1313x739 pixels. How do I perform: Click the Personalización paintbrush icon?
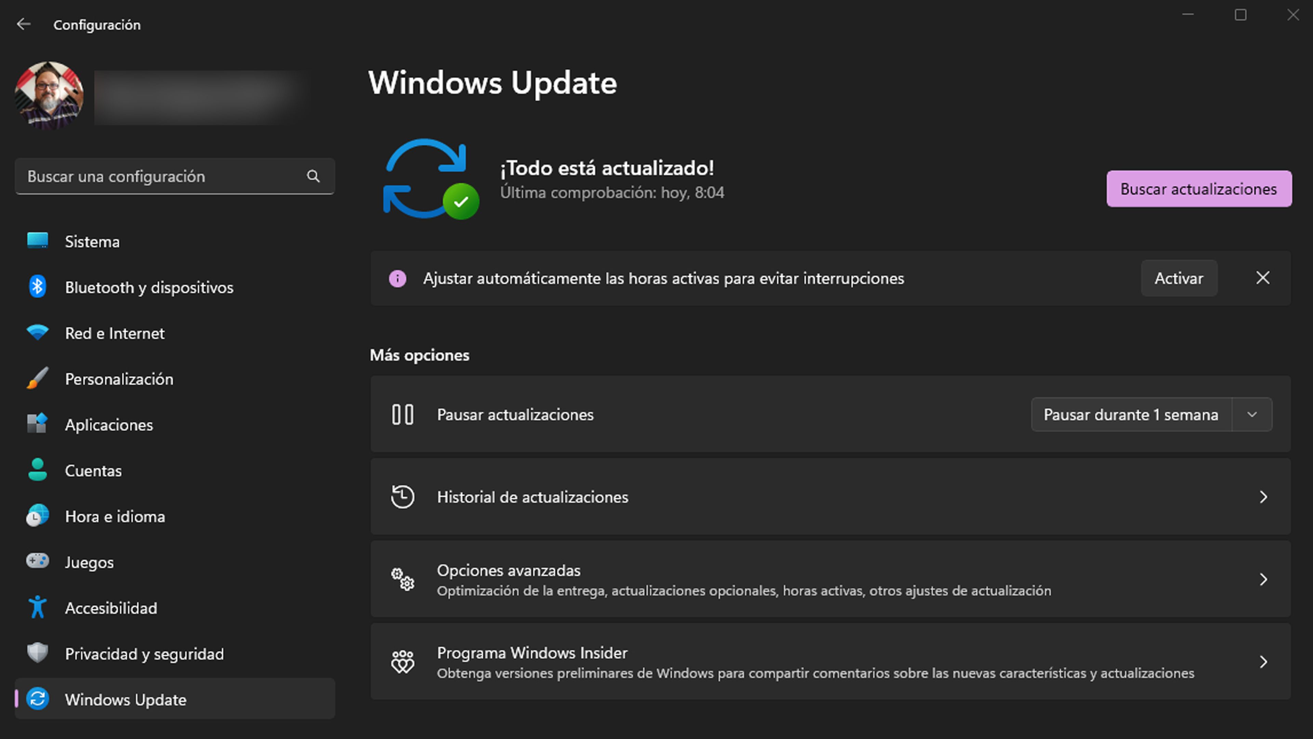point(37,378)
